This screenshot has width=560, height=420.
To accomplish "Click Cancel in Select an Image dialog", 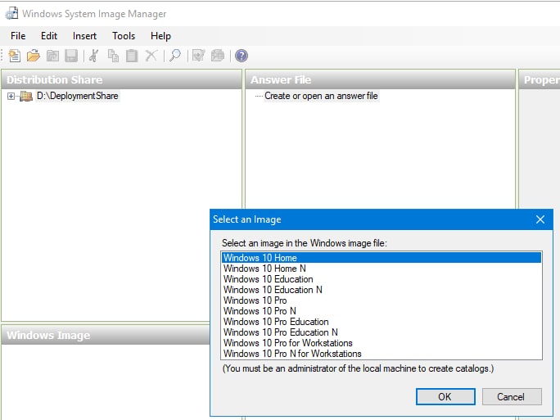I will click(512, 396).
